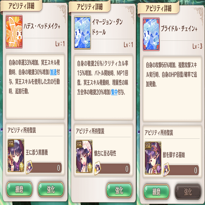The height and width of the screenshot is (205, 205).
Task: Click the shard icon beside 懐古に至る母性 counter
Action: pyautogui.click(x=98, y=168)
